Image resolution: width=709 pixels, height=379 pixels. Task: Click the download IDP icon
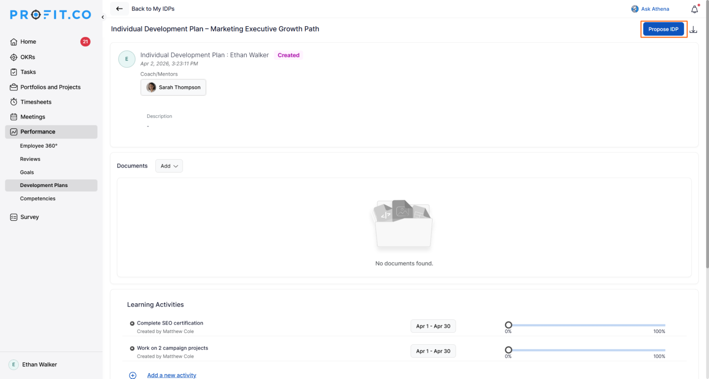pyautogui.click(x=693, y=30)
